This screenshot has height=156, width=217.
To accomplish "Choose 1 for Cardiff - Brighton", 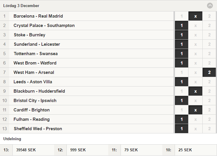I will (x=182, y=110).
